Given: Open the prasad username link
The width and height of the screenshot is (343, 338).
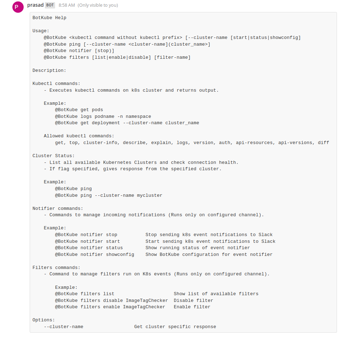Looking at the screenshot, I should click(x=35, y=5).
